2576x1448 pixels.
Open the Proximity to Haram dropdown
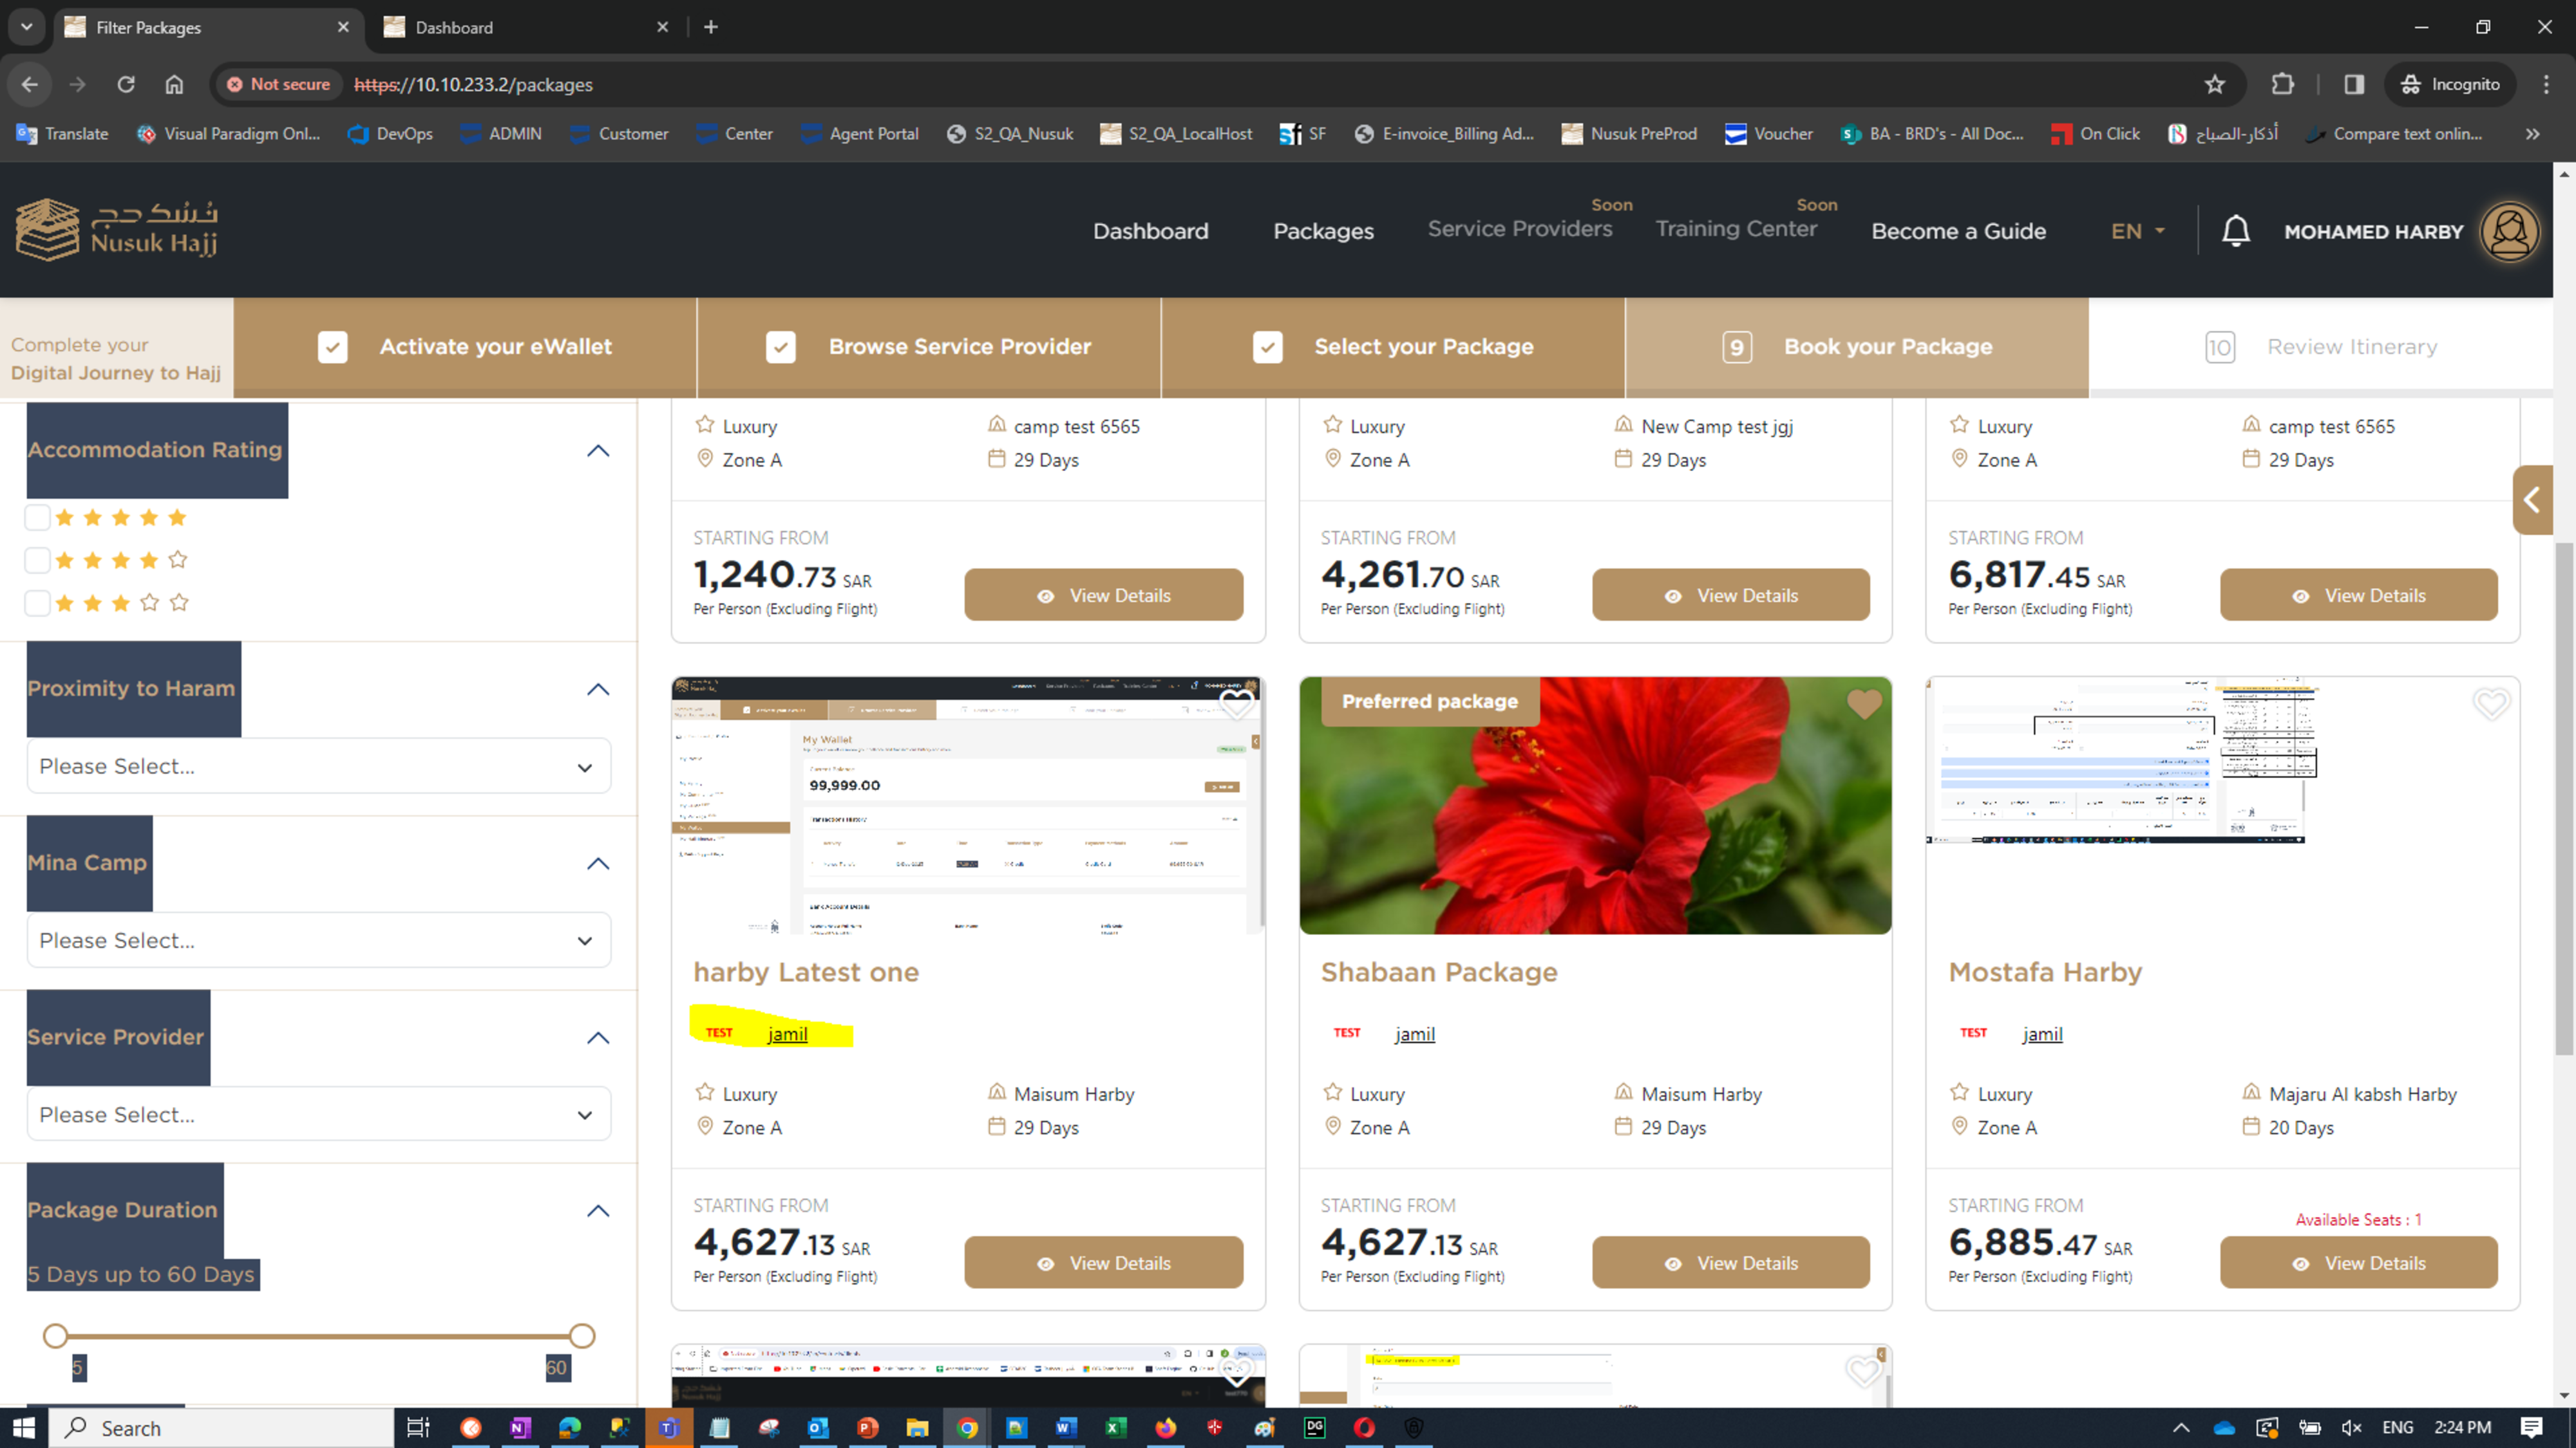coord(318,766)
